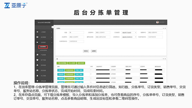Click 生成出货标签 in row 2

click(70, 74)
